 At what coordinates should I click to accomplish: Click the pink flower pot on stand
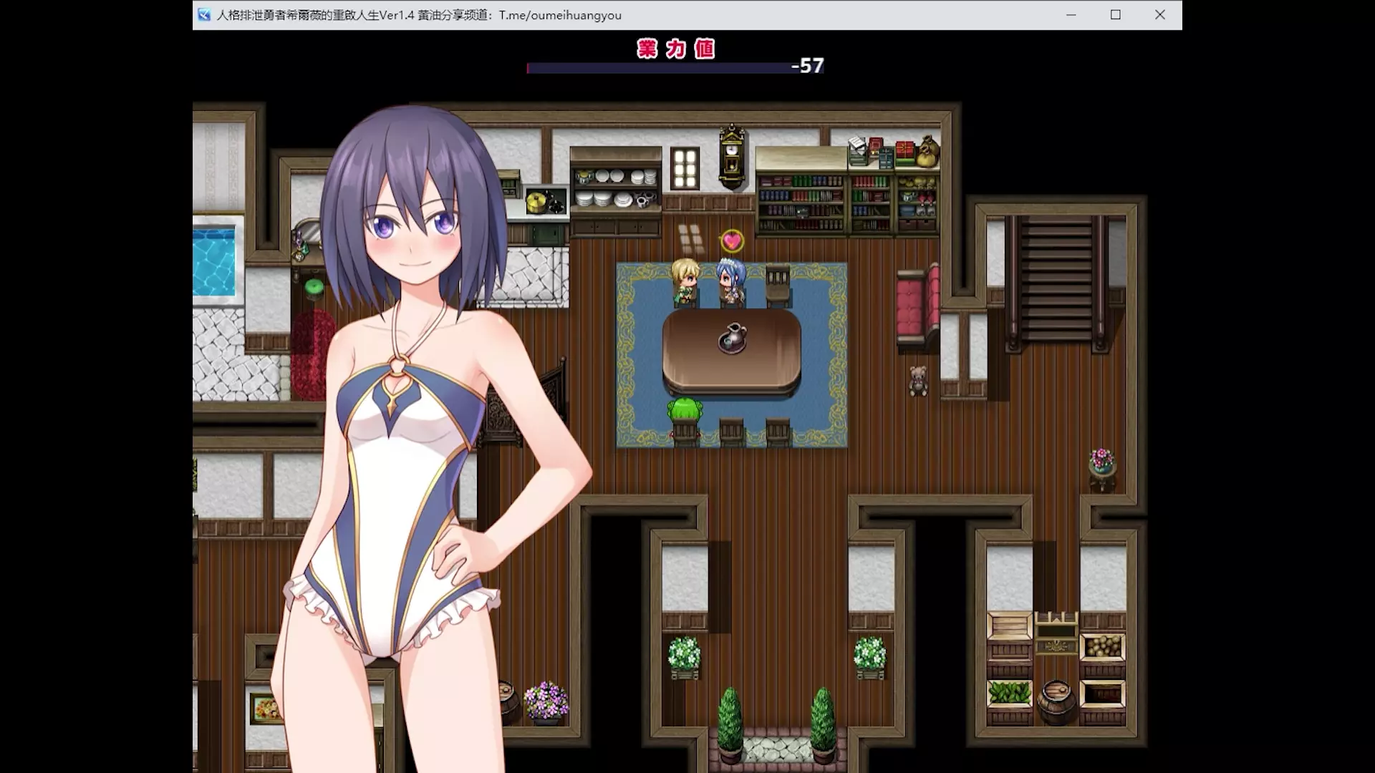[x=1102, y=465]
